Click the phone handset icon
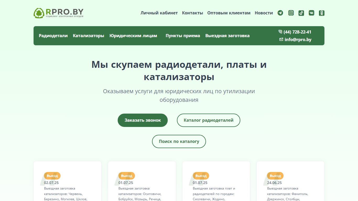 pos(280,32)
